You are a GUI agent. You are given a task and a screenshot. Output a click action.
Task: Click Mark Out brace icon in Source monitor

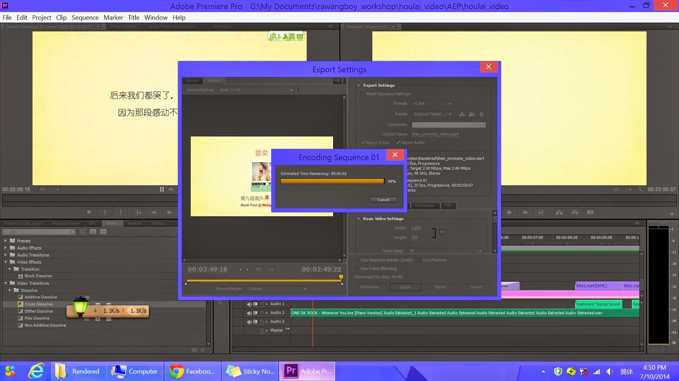pyautogui.click(x=121, y=213)
